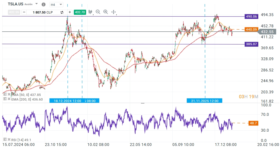
Task: Select the crosshair move tool icon
Action: 114,12
